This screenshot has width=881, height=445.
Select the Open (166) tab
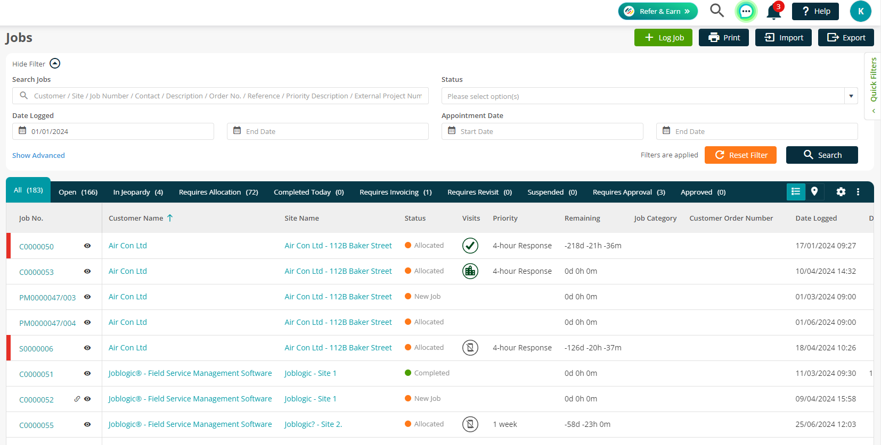click(78, 192)
